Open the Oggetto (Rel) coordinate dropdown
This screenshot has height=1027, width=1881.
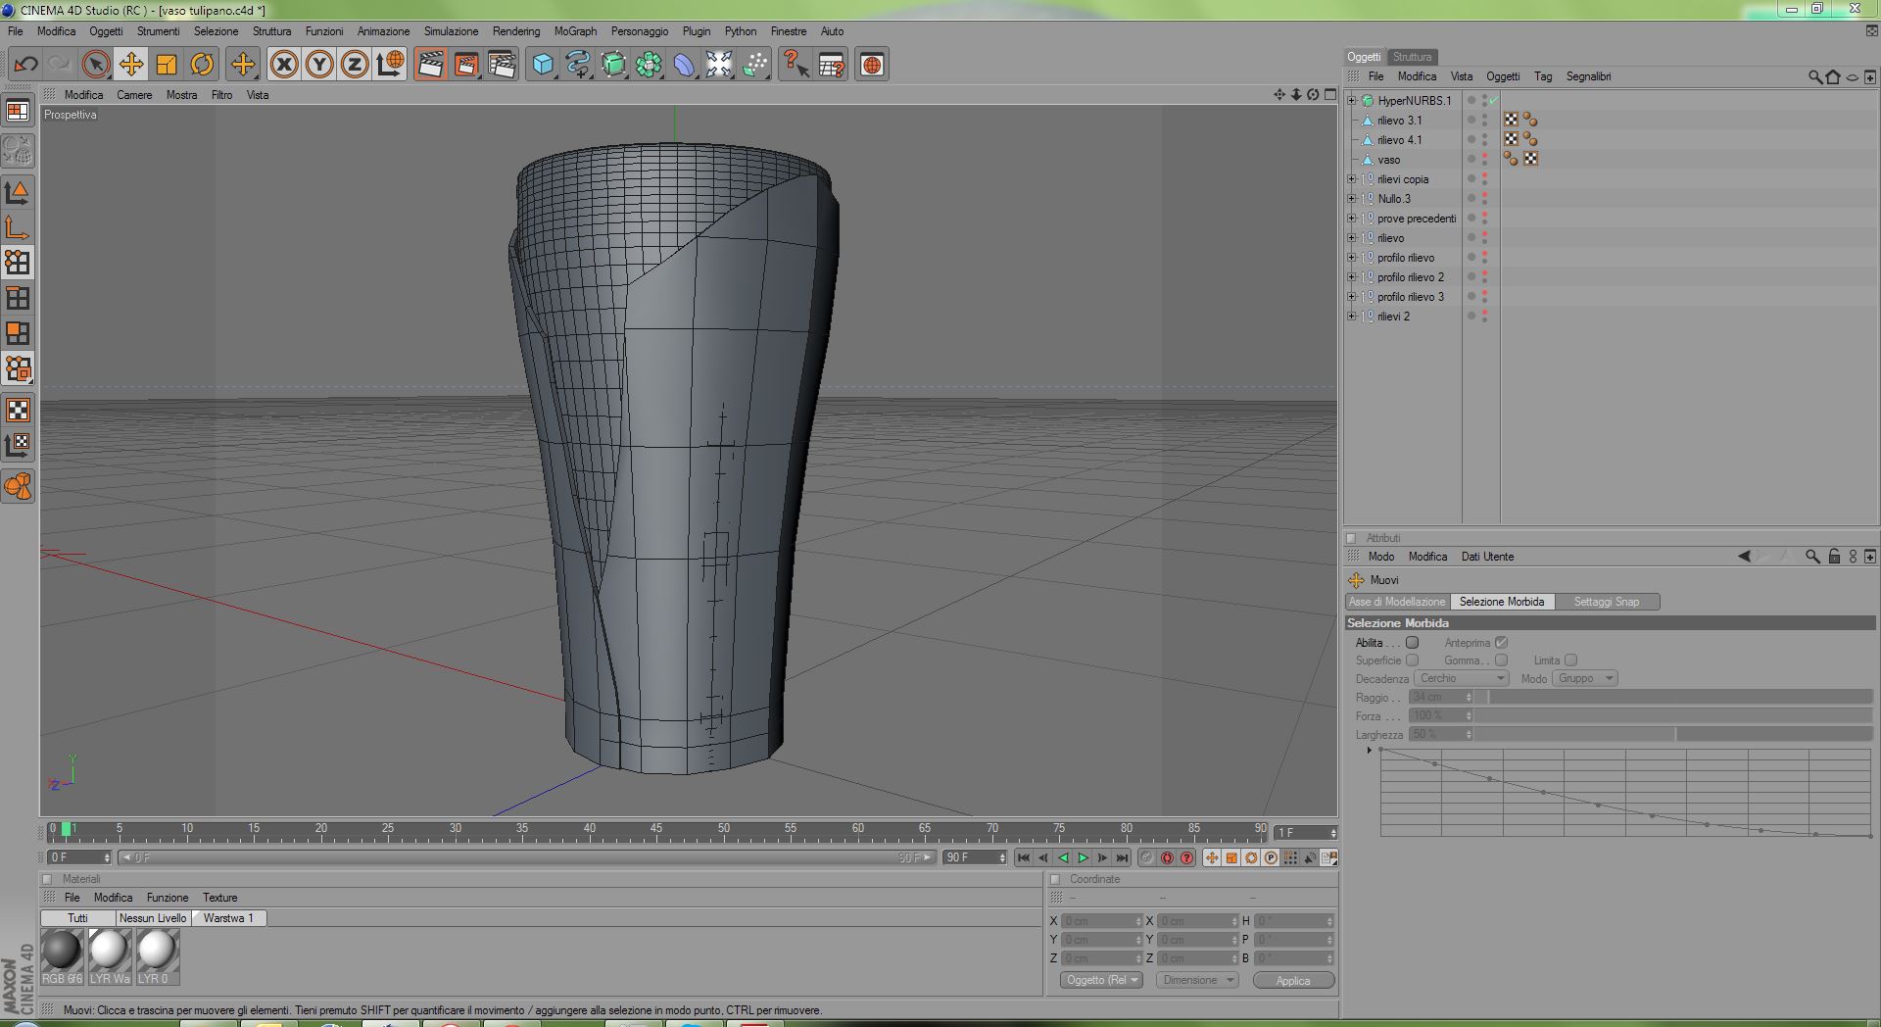[1101, 980]
